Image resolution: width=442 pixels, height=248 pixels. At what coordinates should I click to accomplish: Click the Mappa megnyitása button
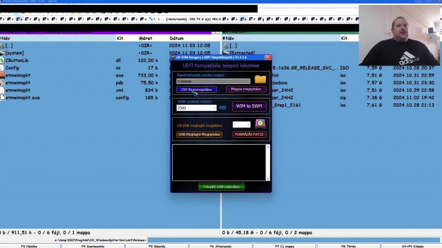(246, 89)
